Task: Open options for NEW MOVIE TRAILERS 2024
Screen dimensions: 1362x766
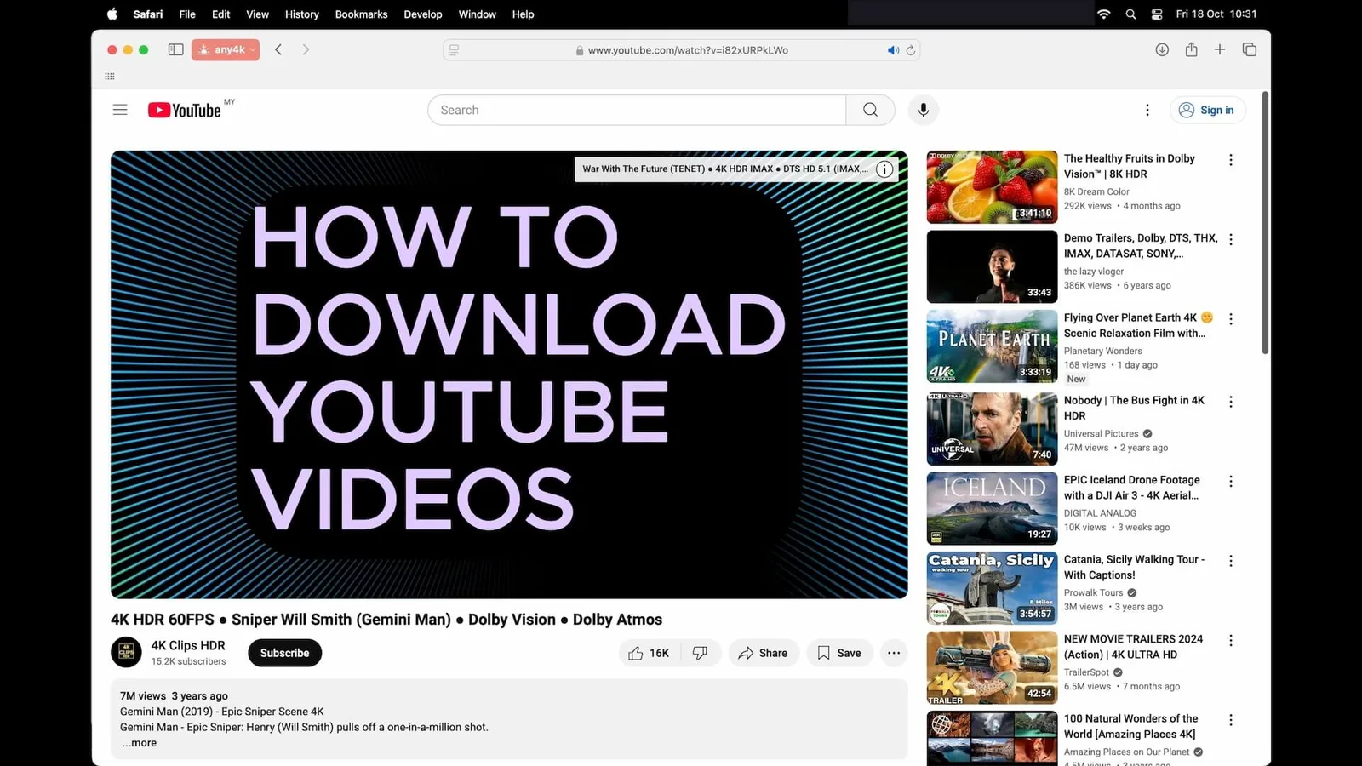Action: coord(1230,640)
